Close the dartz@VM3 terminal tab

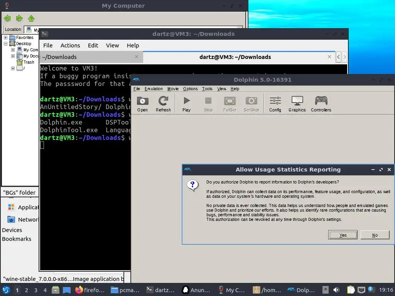(x=329, y=57)
